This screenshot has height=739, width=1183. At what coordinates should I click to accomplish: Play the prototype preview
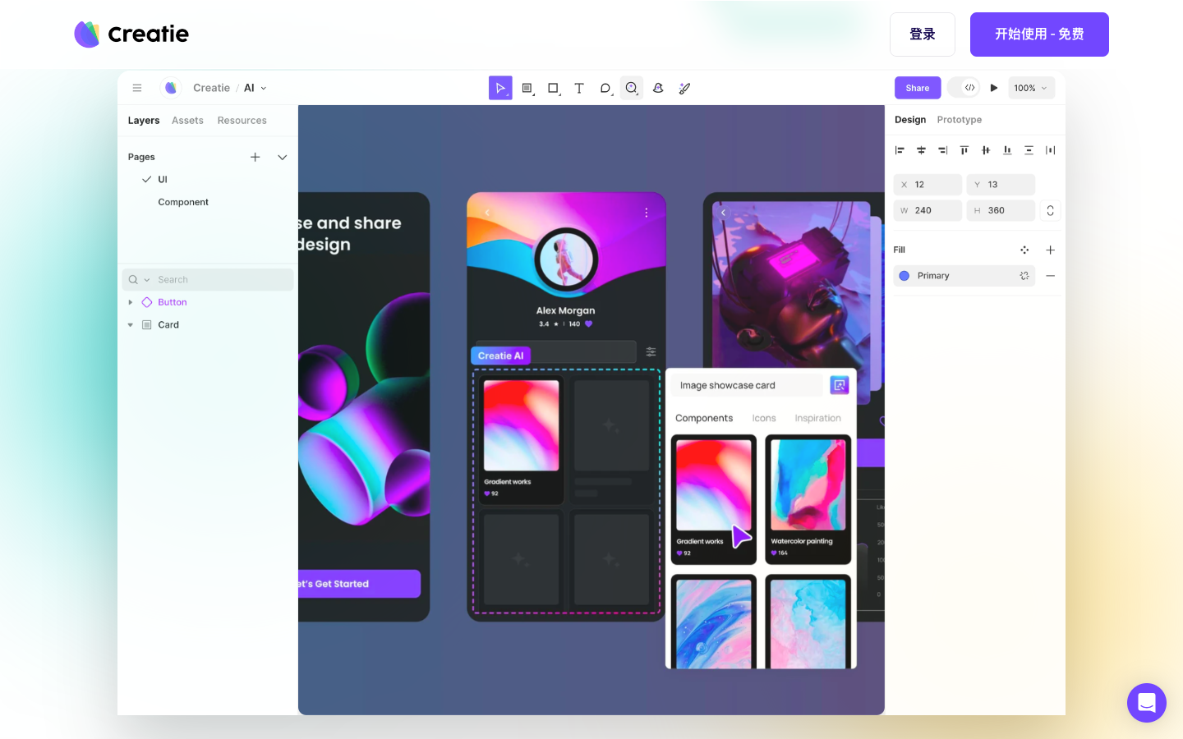(994, 88)
